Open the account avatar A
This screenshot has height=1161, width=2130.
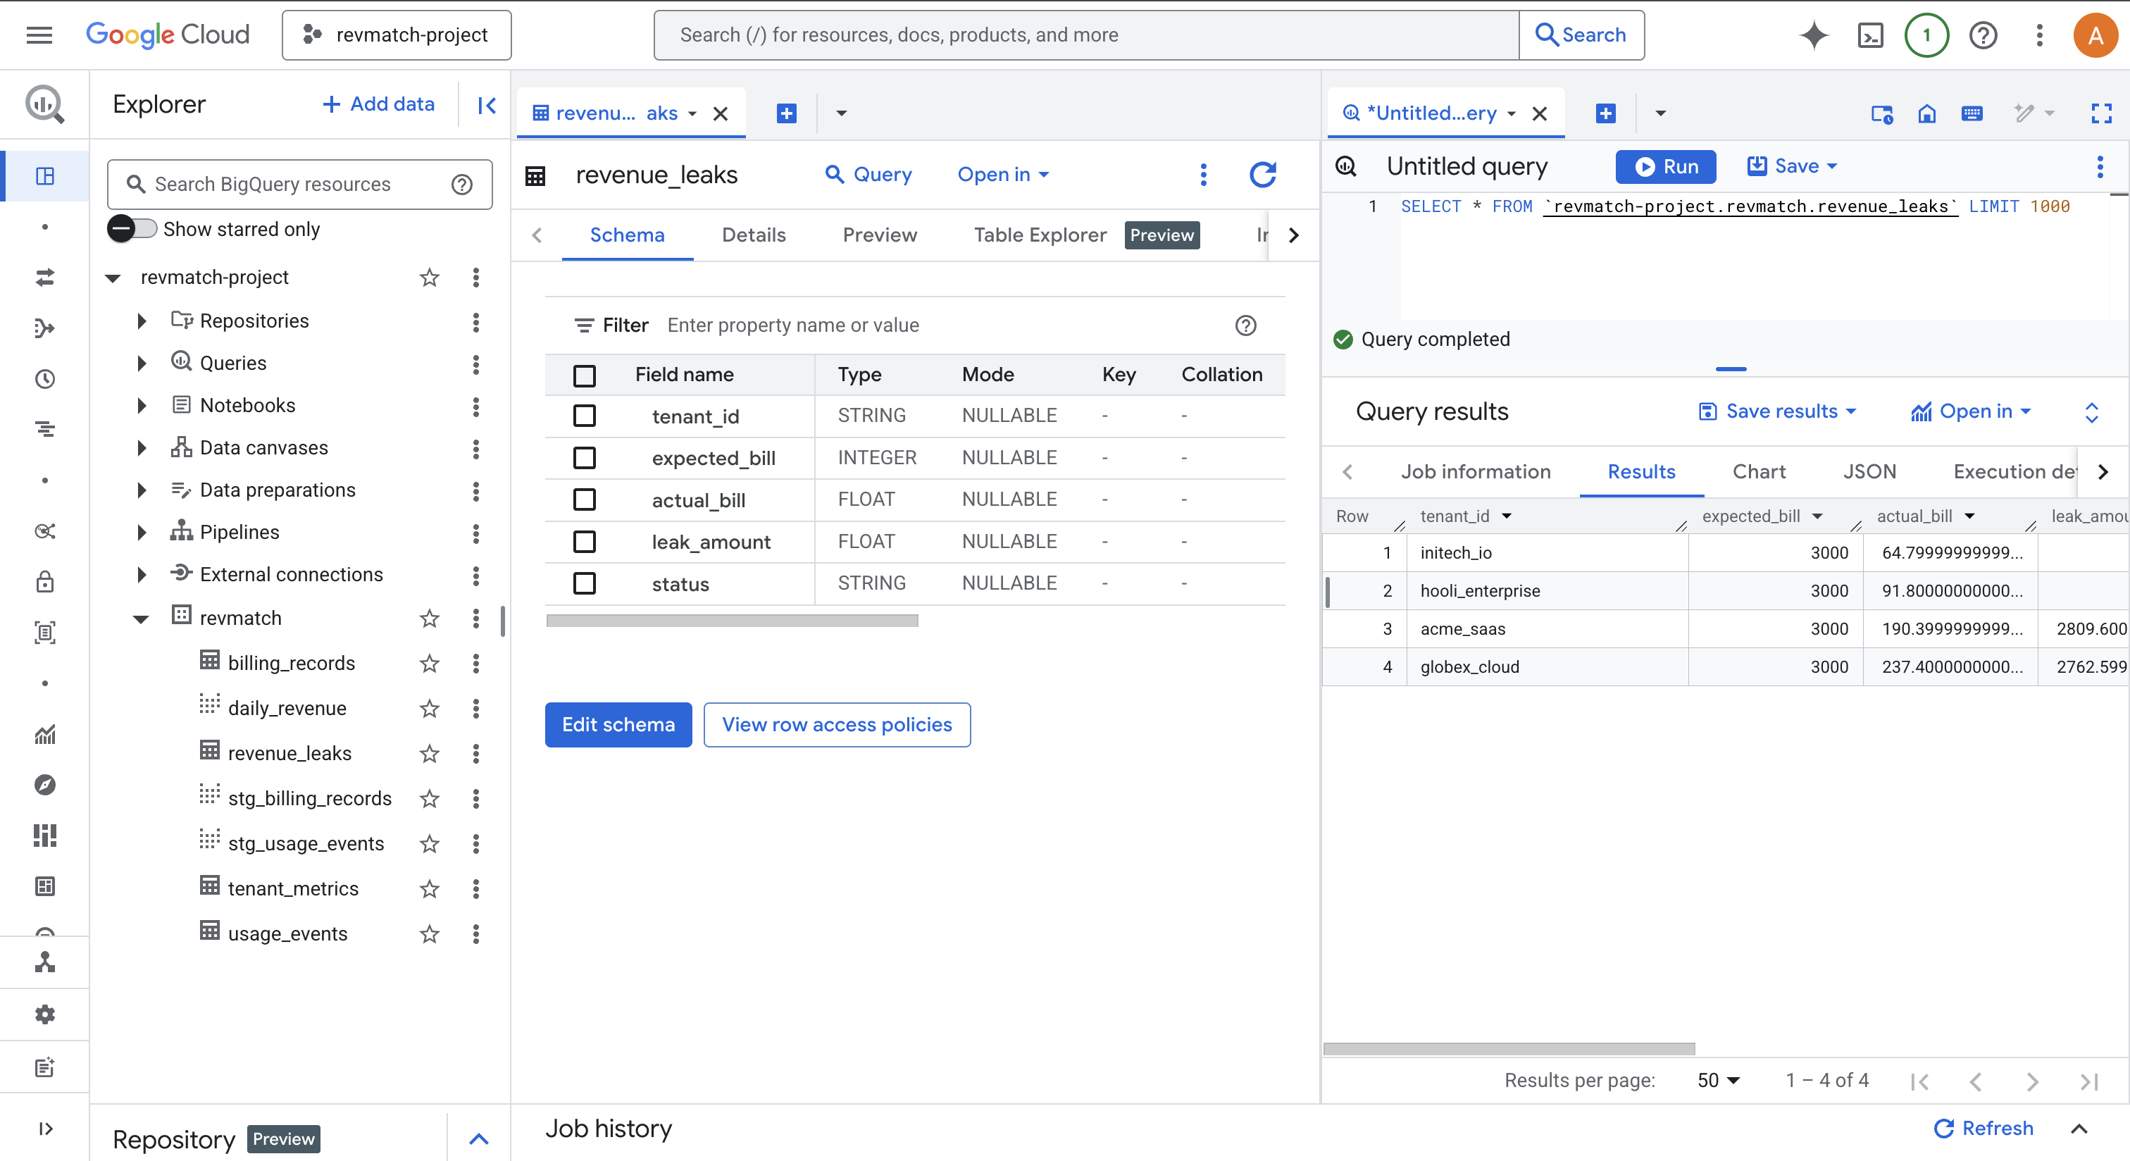click(x=2095, y=35)
